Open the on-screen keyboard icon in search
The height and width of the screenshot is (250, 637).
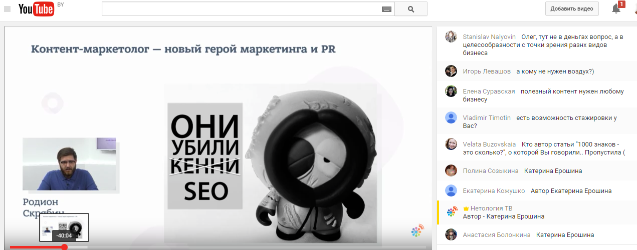coord(386,9)
